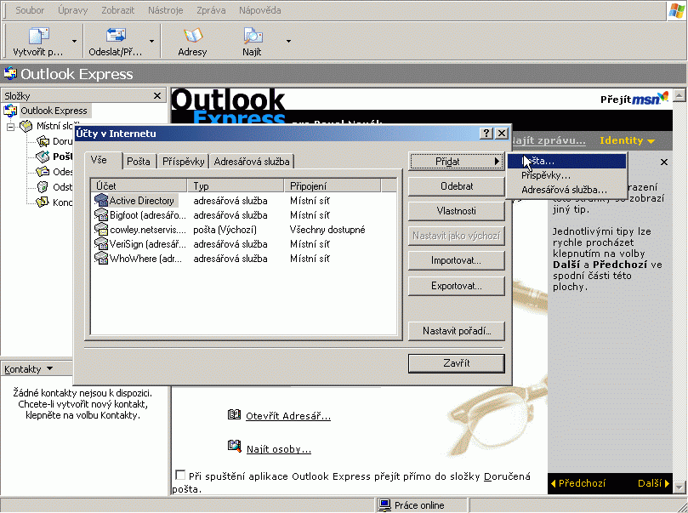Toggle go directly to Doručená pošta checkbox
This screenshot has width=688, height=513.
[x=180, y=475]
